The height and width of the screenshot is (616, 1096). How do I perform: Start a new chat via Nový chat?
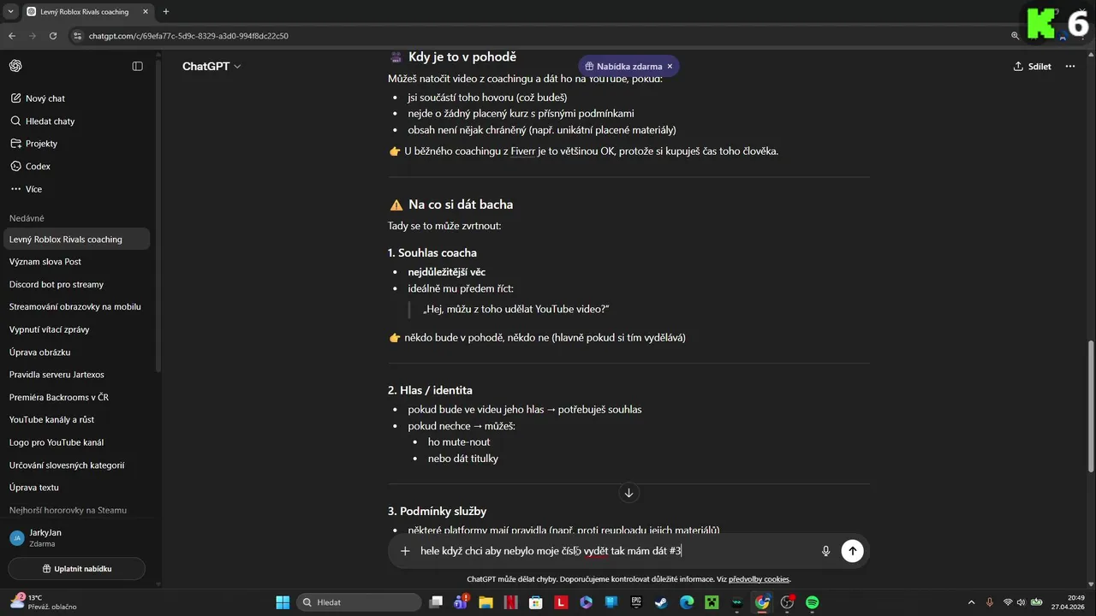click(x=77, y=98)
